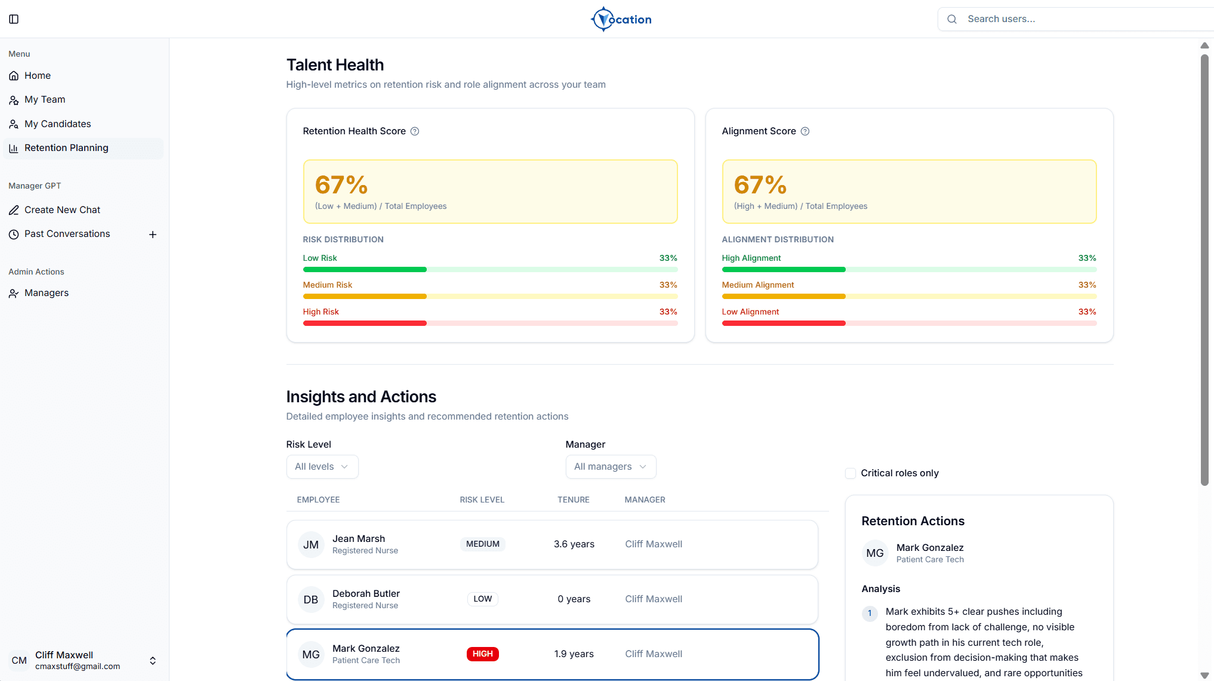
Task: Click the Low Alignment progress bar
Action: point(909,323)
